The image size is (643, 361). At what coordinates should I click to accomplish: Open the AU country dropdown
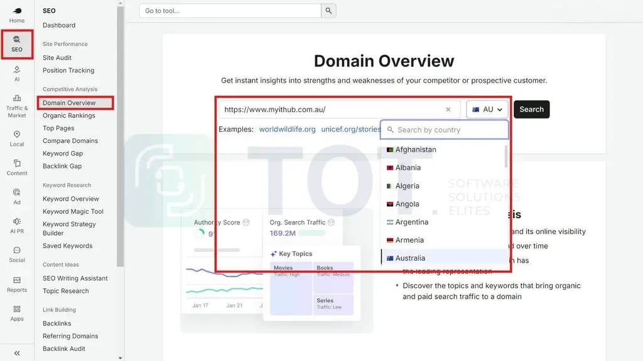click(x=487, y=109)
